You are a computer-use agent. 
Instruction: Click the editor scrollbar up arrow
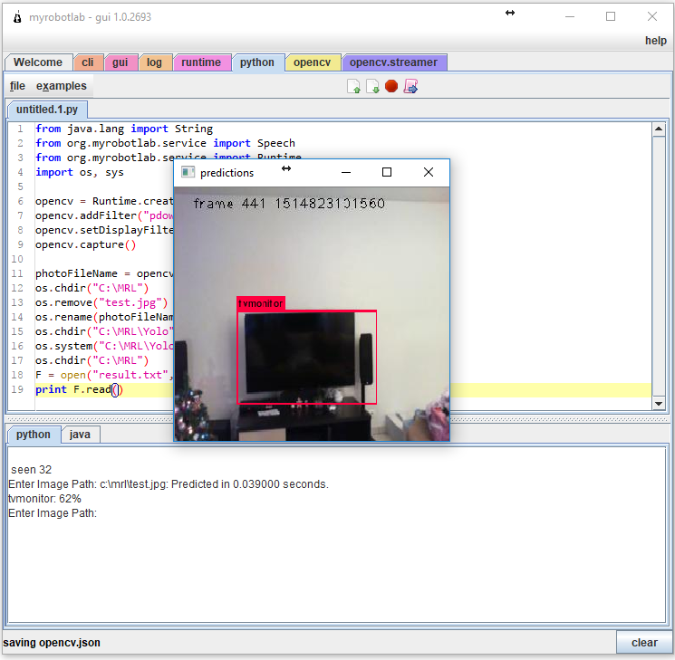[658, 129]
